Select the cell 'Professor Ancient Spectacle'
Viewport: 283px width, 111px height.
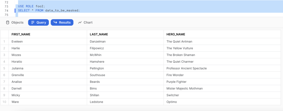(x=222, y=68)
